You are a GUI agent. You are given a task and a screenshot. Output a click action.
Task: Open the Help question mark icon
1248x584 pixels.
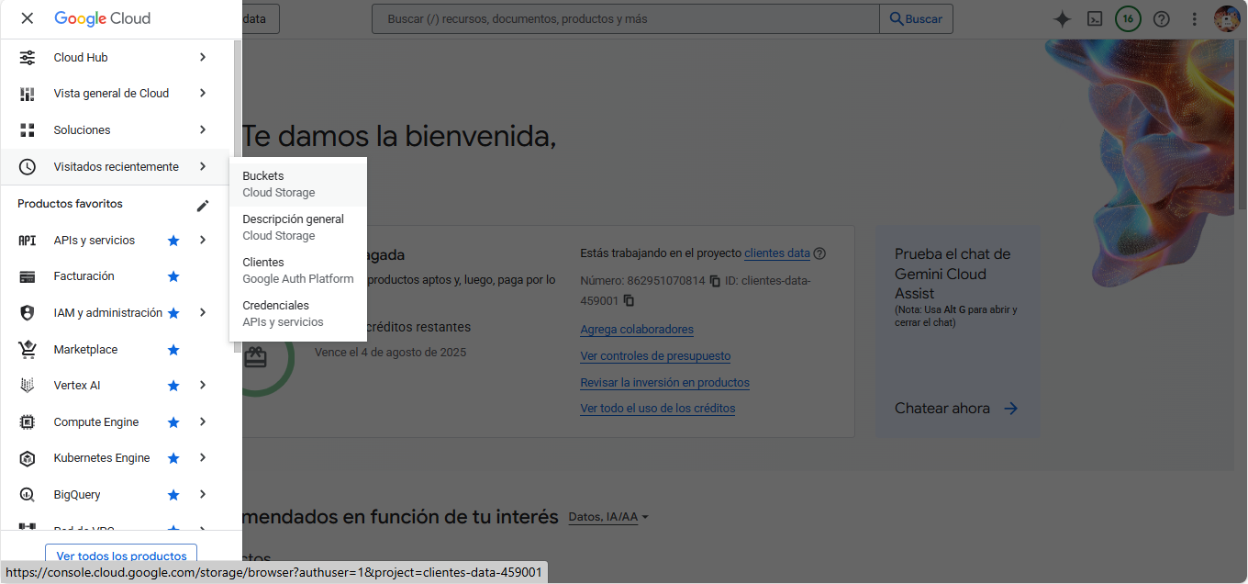[1162, 19]
